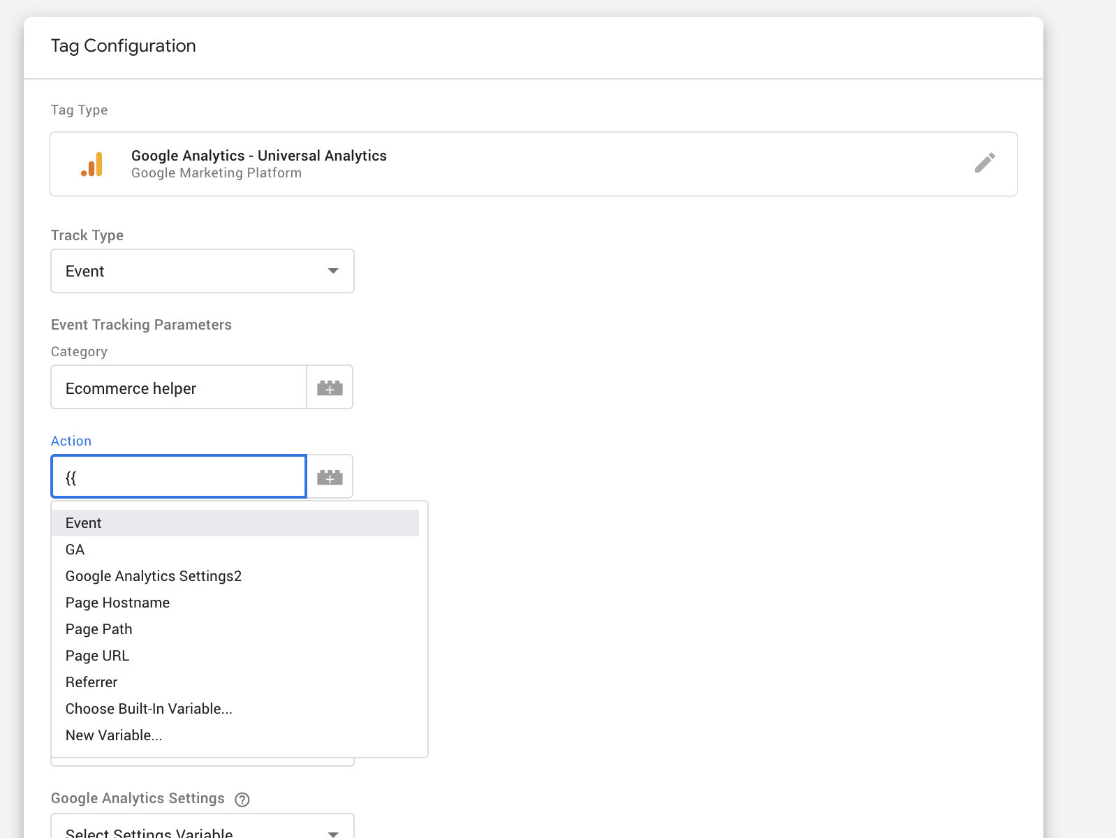1116x838 pixels.
Task: Click the Action field label
Action: coord(71,441)
